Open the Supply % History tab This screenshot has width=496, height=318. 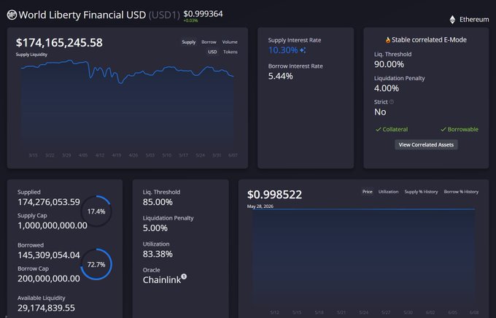point(421,192)
